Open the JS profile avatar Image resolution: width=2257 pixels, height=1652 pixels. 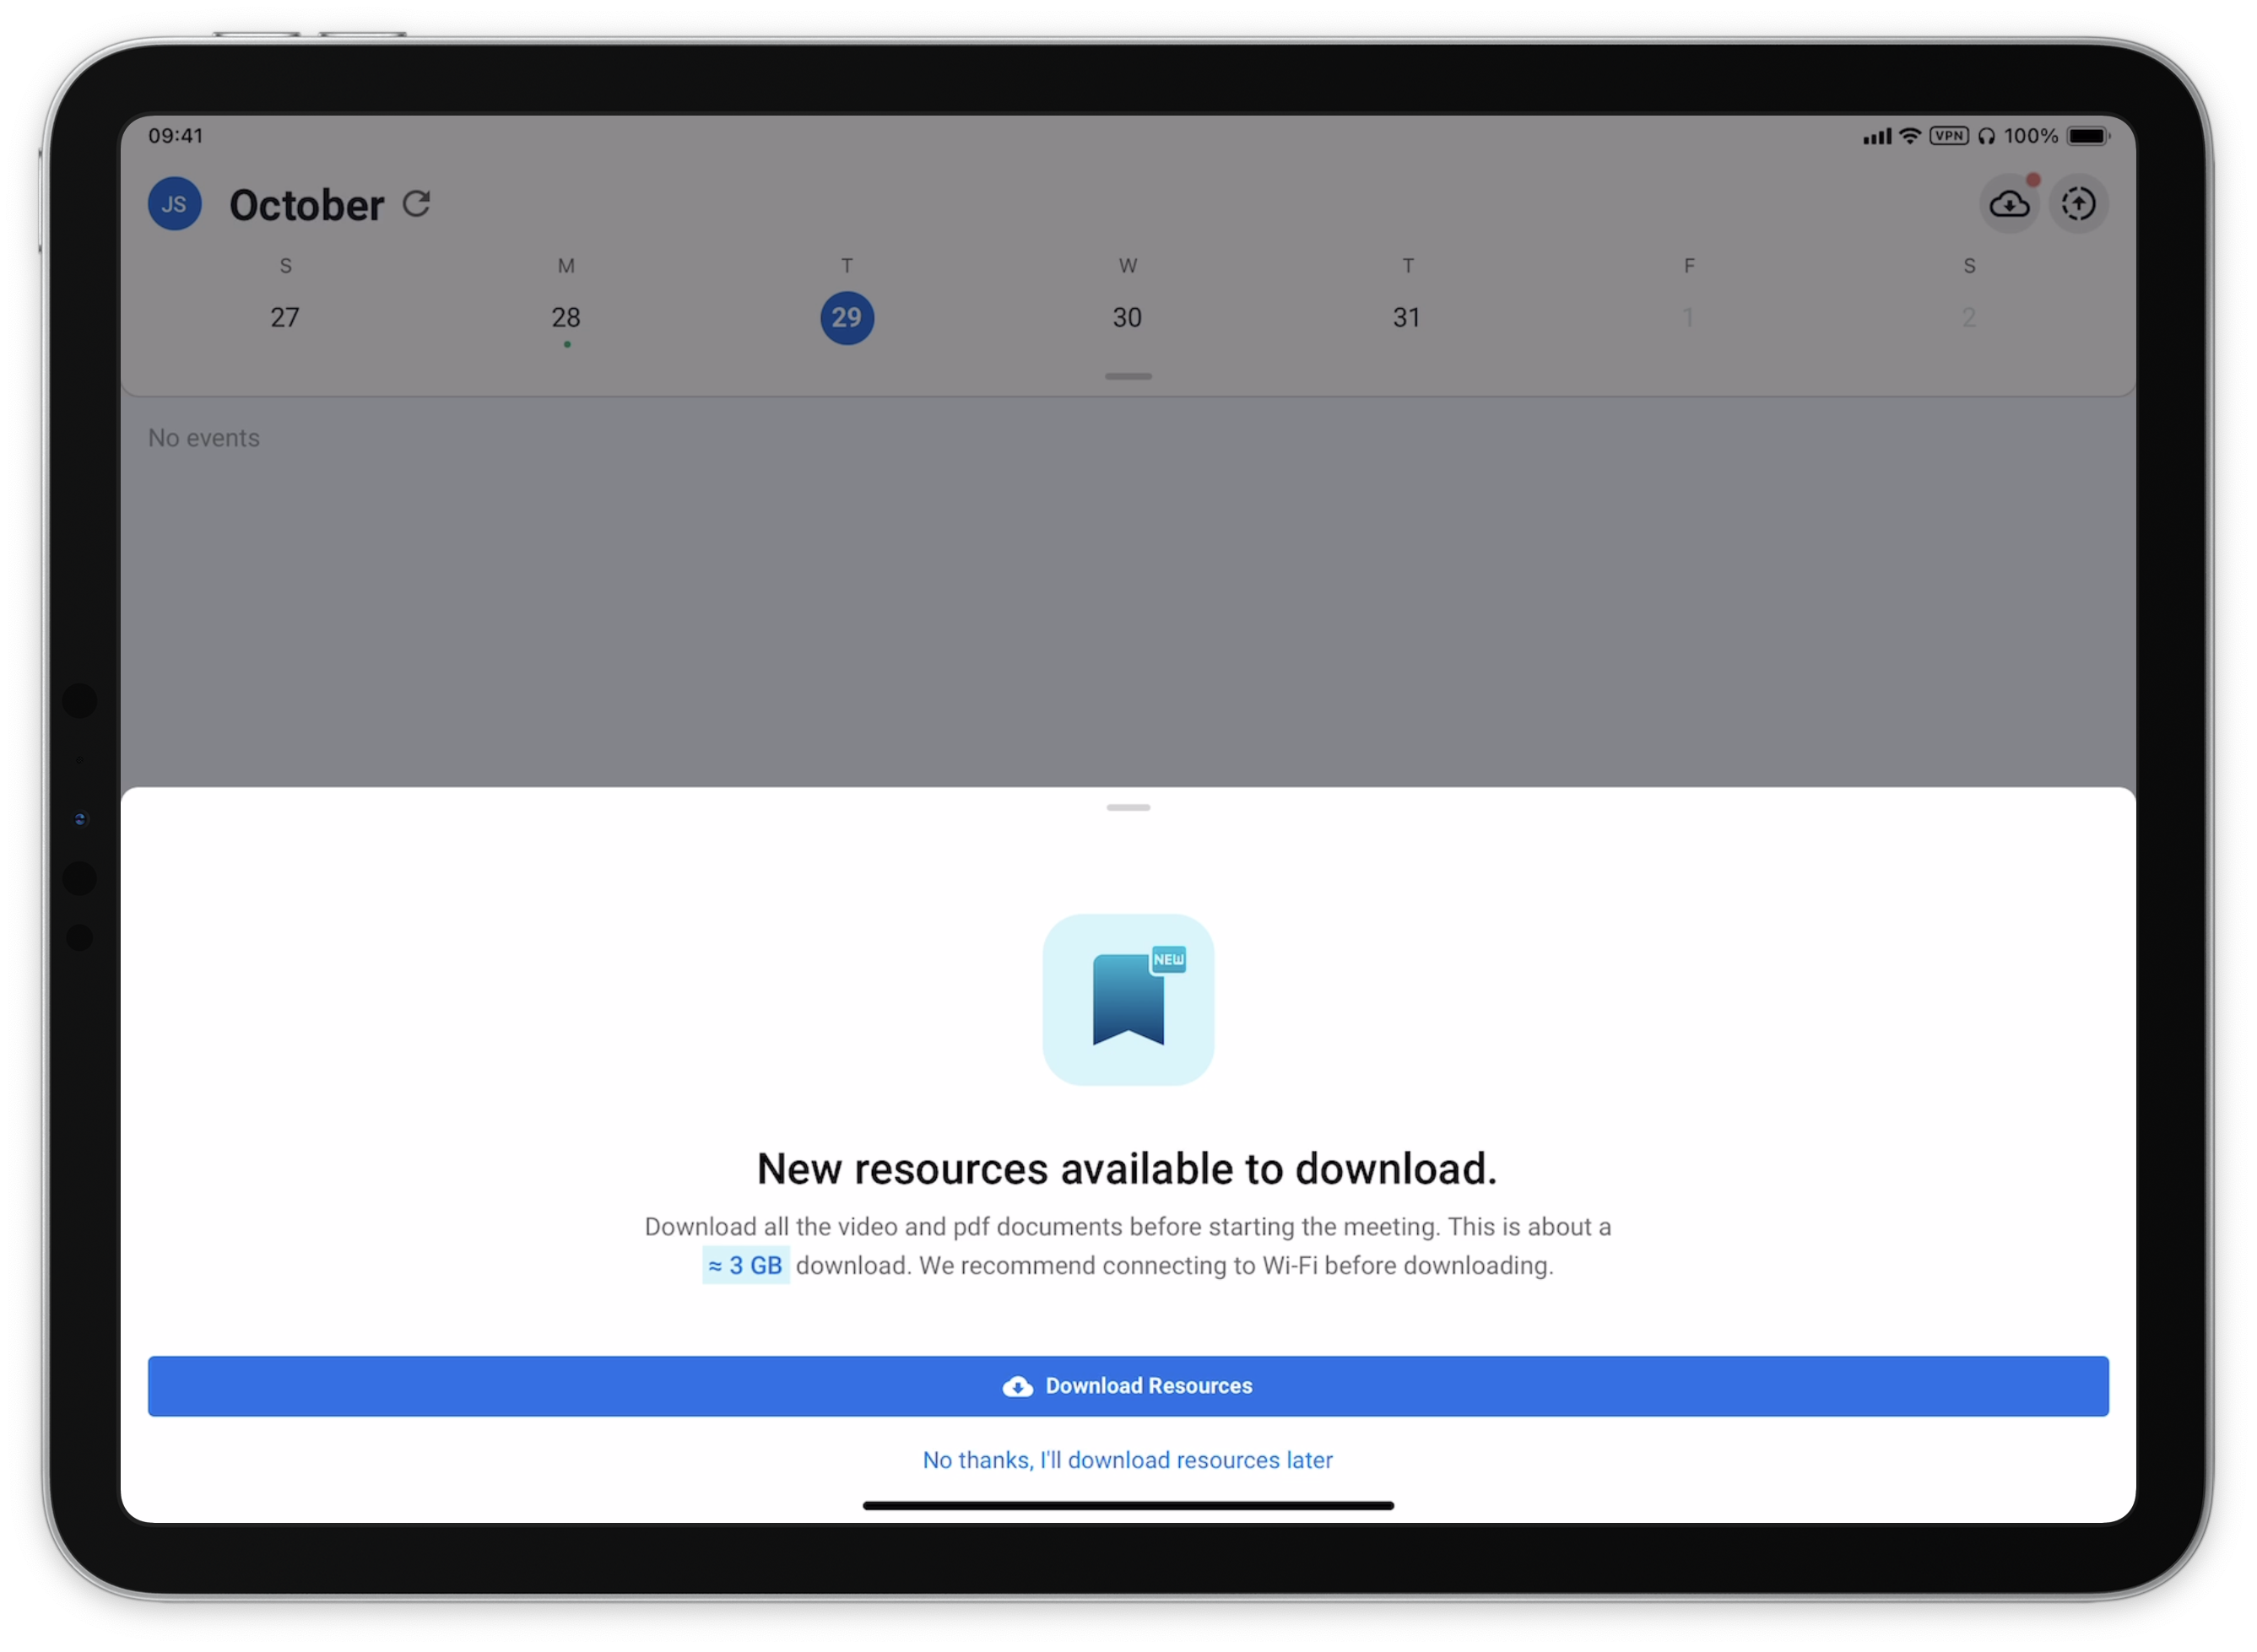pos(174,204)
